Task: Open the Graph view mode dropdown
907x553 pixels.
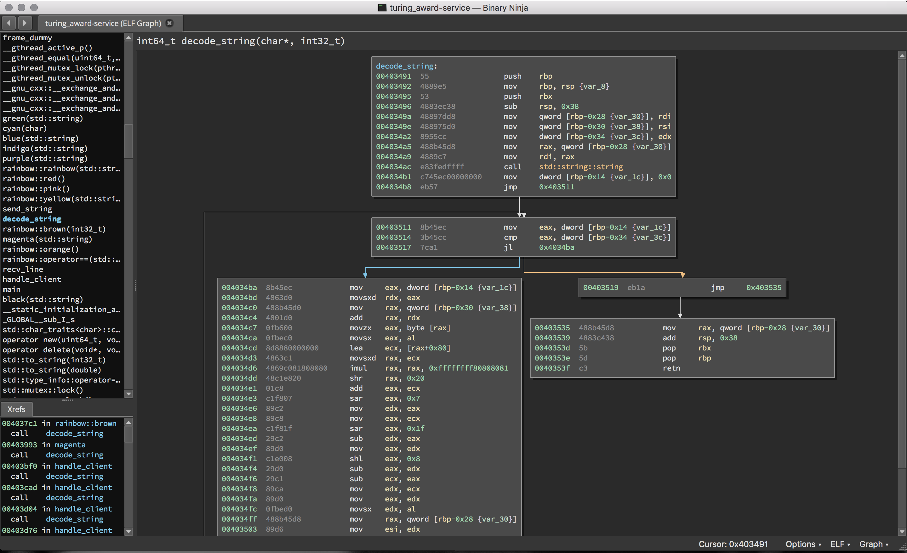Action: 874,544
